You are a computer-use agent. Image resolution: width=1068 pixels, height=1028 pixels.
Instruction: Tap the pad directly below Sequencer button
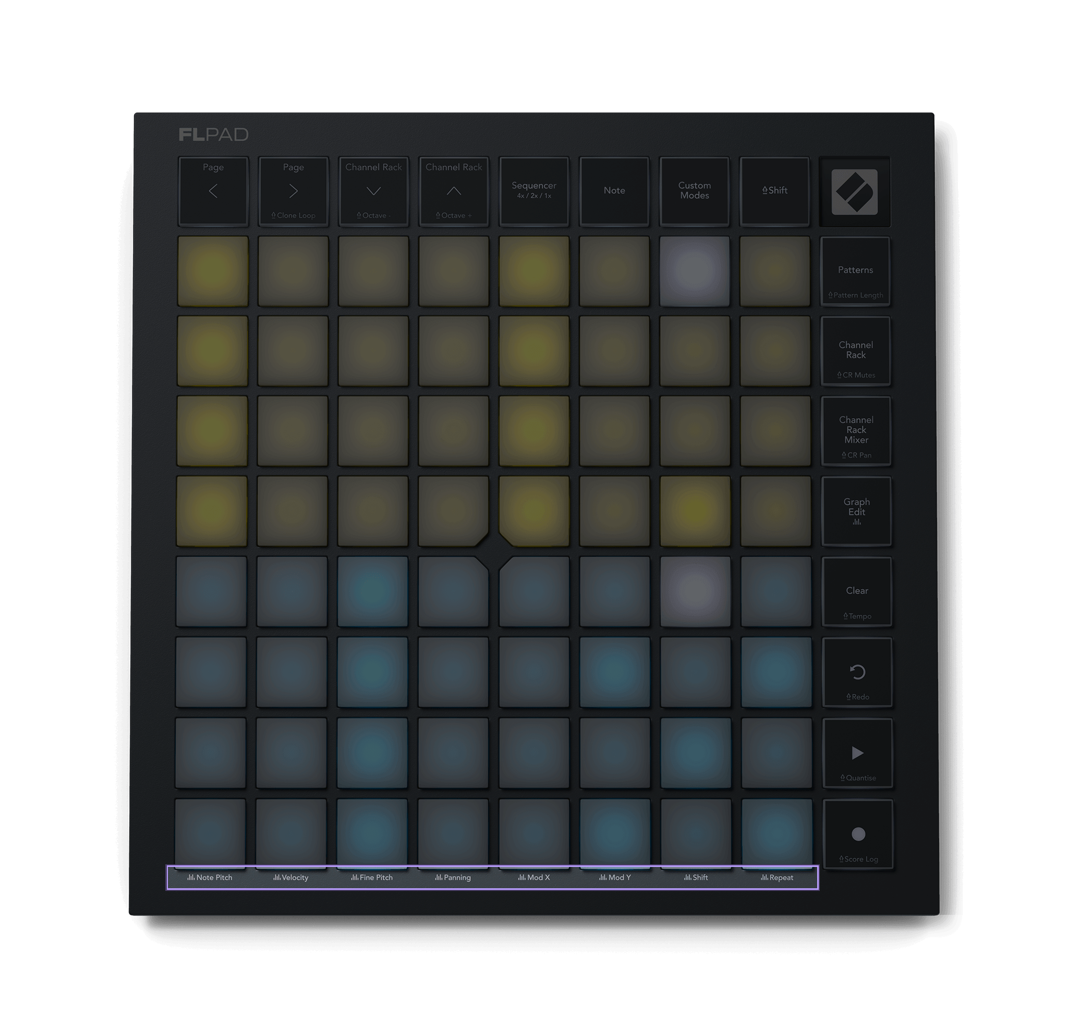[x=534, y=271]
